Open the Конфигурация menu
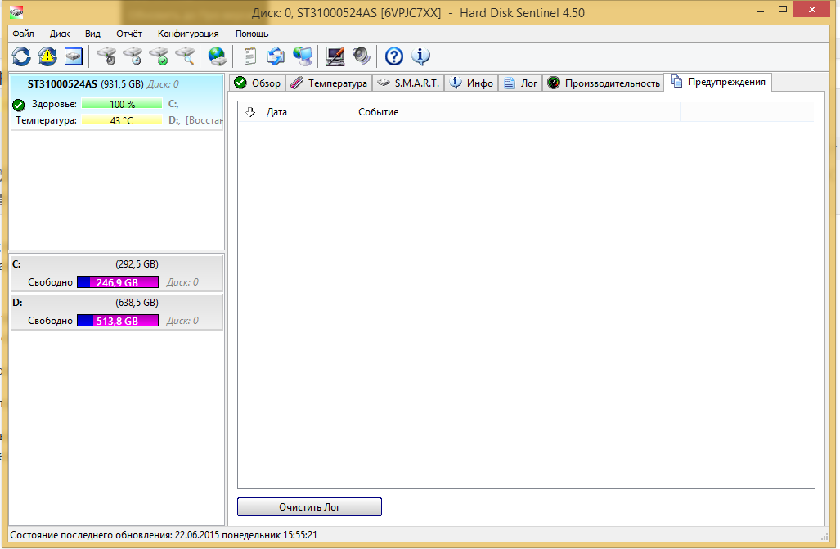The height and width of the screenshot is (549, 840). 188,34
